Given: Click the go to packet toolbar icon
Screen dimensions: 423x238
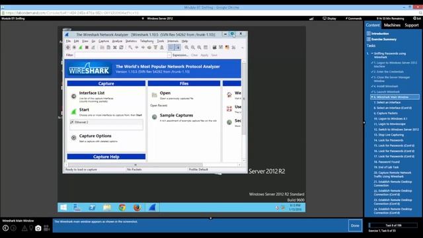Looking at the screenshot, I should coord(149,48).
